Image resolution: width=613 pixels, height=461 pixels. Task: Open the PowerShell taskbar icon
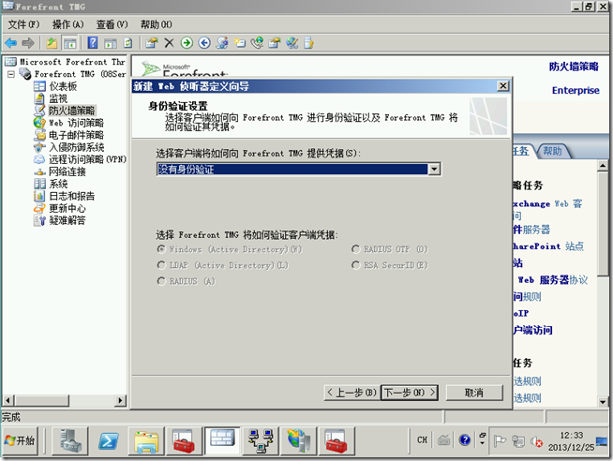click(109, 440)
